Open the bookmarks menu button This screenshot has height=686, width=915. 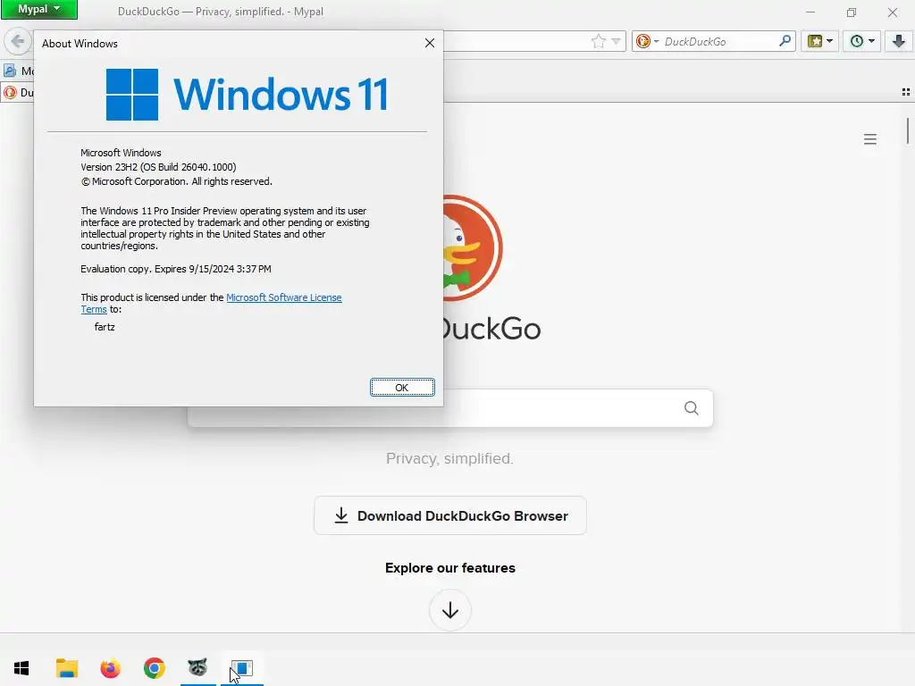819,41
